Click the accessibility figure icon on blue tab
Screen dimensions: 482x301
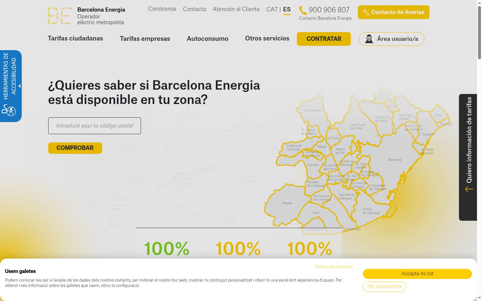(x=9, y=110)
